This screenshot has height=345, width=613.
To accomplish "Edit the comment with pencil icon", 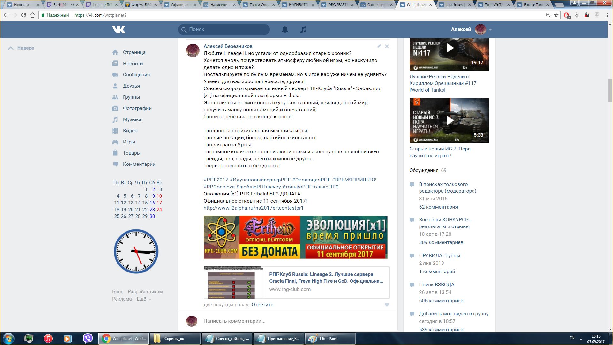I will pyautogui.click(x=379, y=46).
